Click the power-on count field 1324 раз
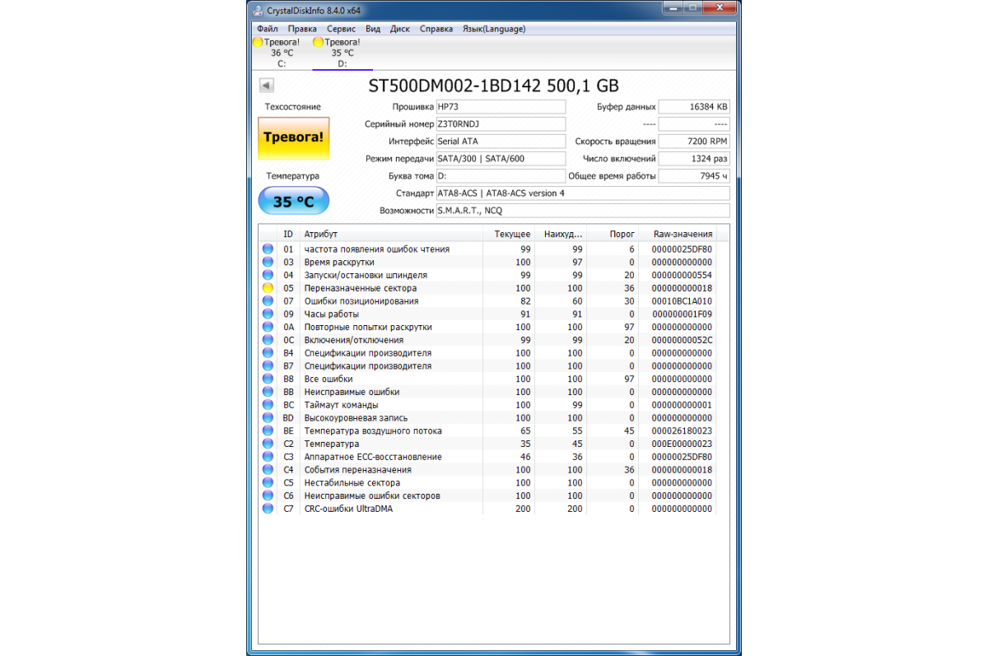The width and height of the screenshot is (988, 656). (694, 159)
